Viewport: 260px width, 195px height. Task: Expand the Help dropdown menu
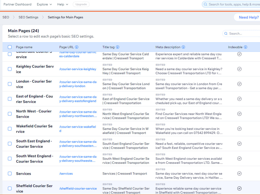(62, 4)
